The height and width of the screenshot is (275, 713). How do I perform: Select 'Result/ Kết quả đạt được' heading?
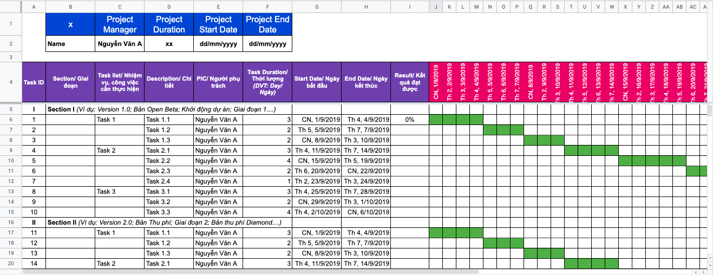(x=410, y=82)
